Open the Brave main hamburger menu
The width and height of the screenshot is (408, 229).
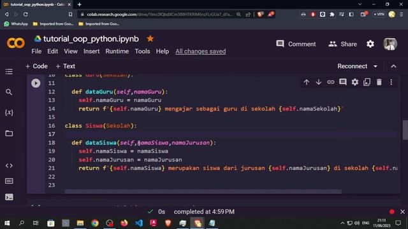(x=402, y=14)
